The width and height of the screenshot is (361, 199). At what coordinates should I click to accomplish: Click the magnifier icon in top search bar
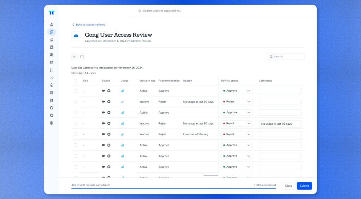click(140, 11)
